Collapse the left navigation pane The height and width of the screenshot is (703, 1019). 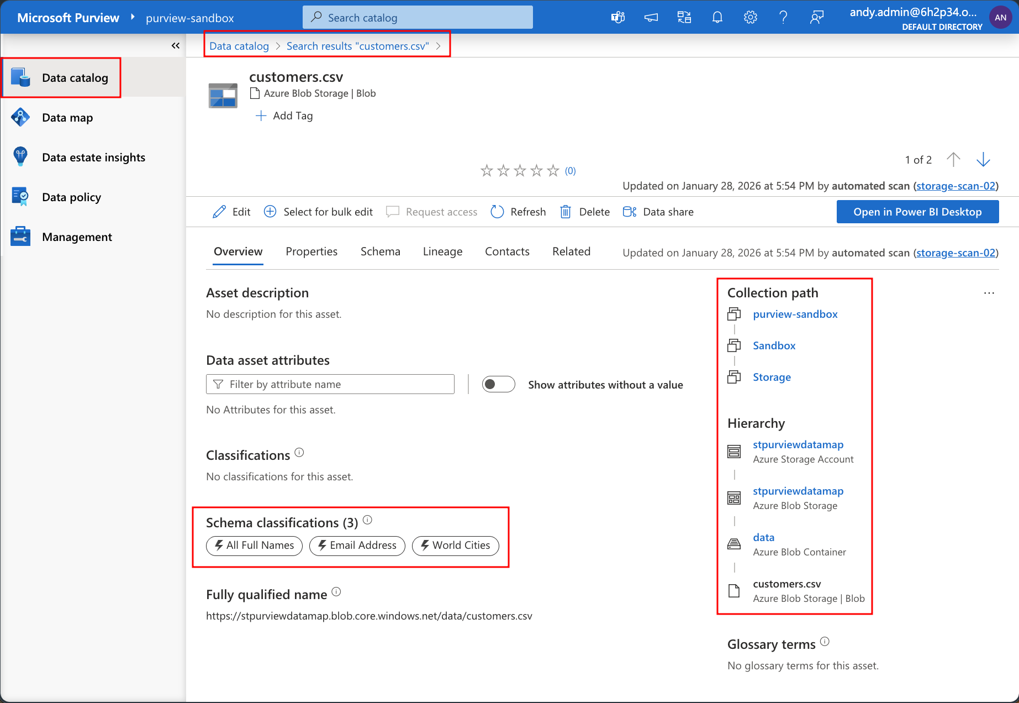point(176,46)
